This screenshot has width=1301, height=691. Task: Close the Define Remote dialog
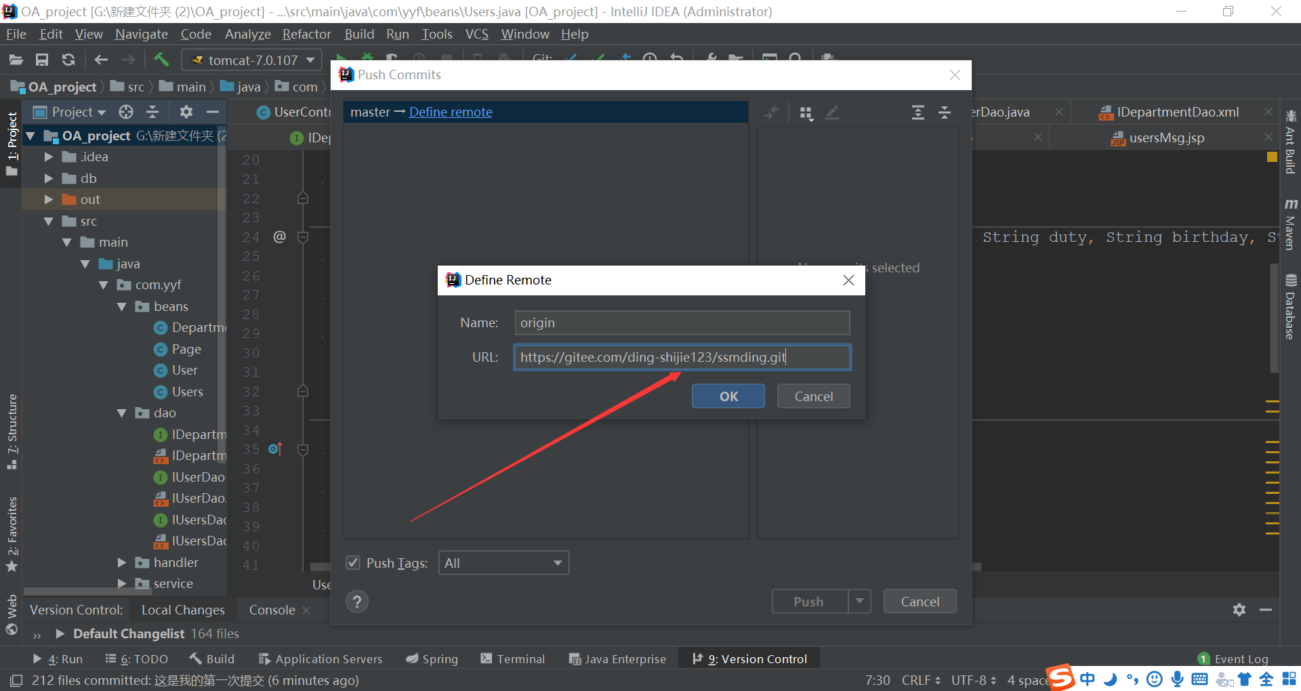click(848, 280)
